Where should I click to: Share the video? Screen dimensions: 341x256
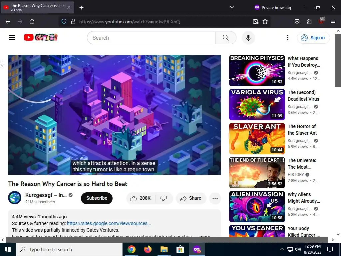point(191,198)
